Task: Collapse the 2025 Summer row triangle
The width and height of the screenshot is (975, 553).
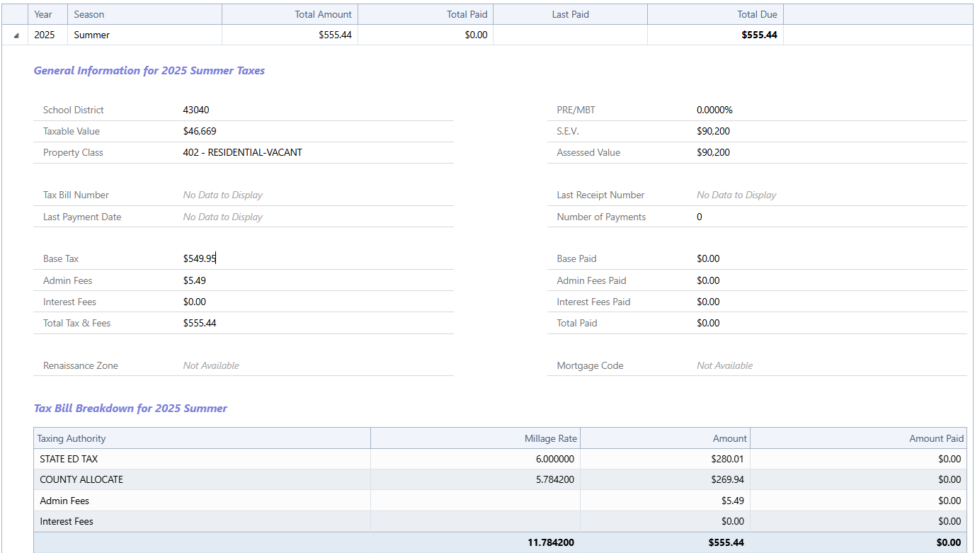Action: click(16, 35)
